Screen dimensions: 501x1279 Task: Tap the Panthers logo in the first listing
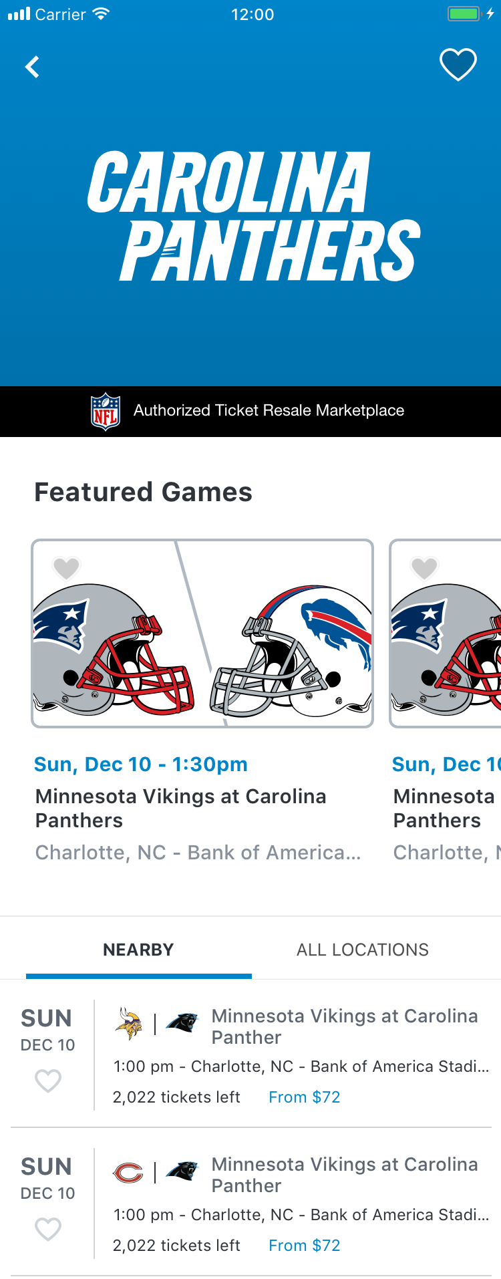182,1022
